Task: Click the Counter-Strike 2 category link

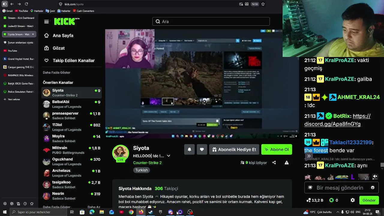Action: tap(147, 163)
